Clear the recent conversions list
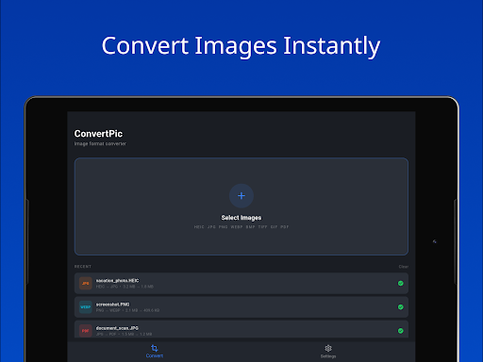This screenshot has height=362, width=483. coord(404,267)
